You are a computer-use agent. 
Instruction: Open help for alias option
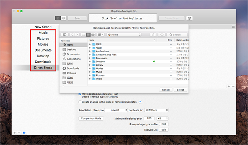(x=140, y=102)
